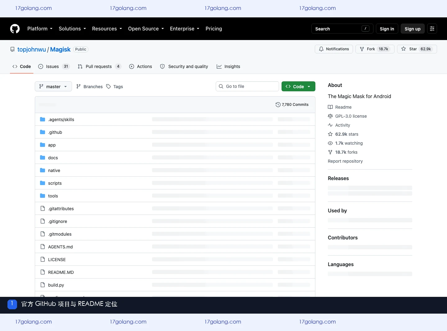Open the topjohnwu owner link
This screenshot has height=331, width=447.
(x=32, y=49)
